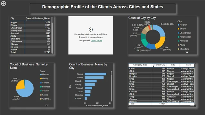Click the dashboard title text box
Viewport: 205px width, 115px height.
[102, 8]
